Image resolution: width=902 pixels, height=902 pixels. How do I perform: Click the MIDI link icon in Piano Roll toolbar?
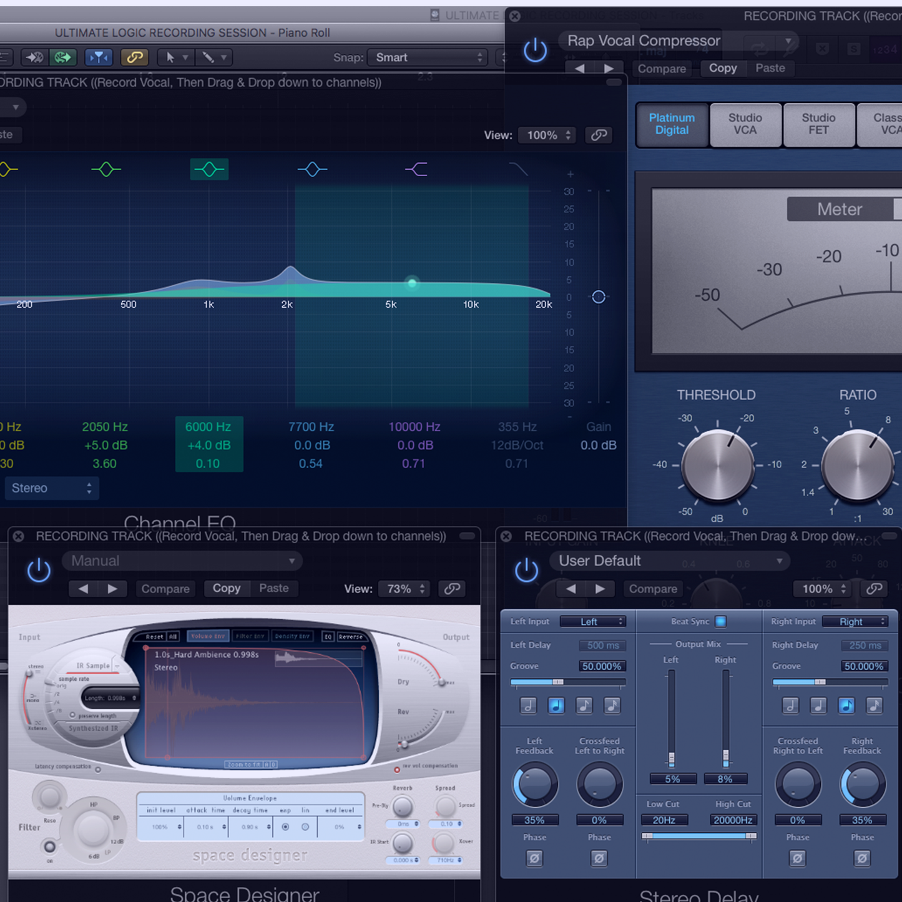(134, 57)
